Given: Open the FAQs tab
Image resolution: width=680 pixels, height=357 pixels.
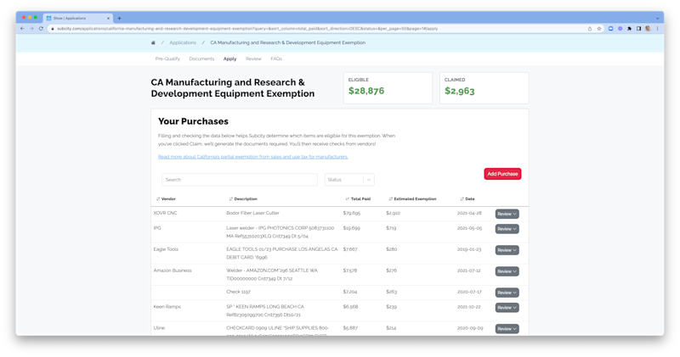Looking at the screenshot, I should [x=276, y=59].
